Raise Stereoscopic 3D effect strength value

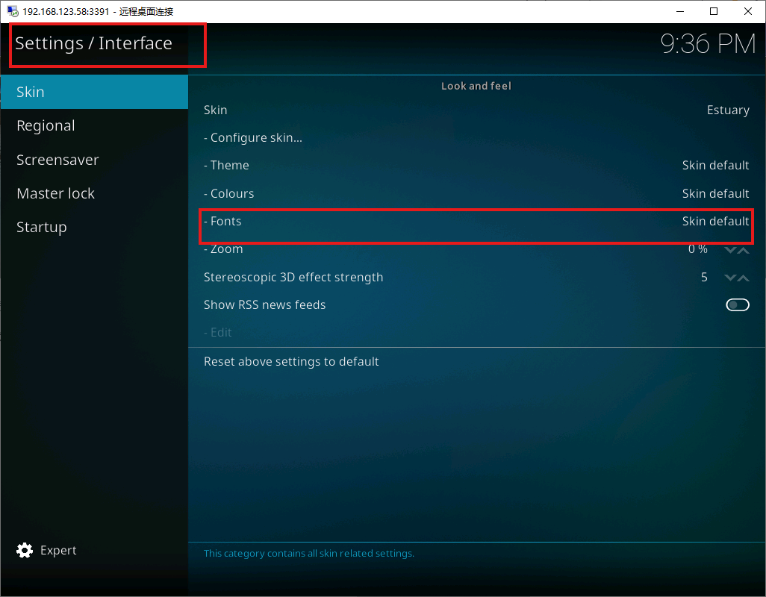click(x=743, y=278)
